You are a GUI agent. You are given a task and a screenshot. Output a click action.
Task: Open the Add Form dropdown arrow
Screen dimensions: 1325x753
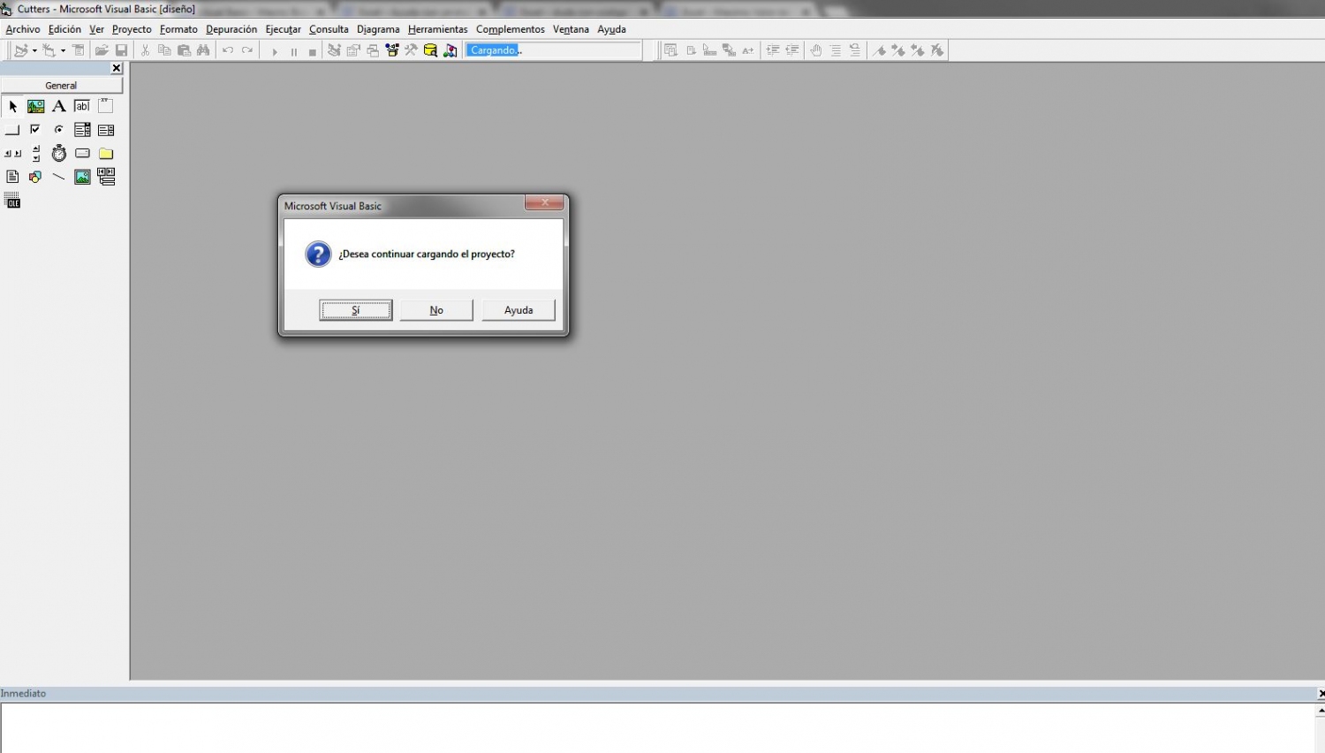pyautogui.click(x=63, y=50)
